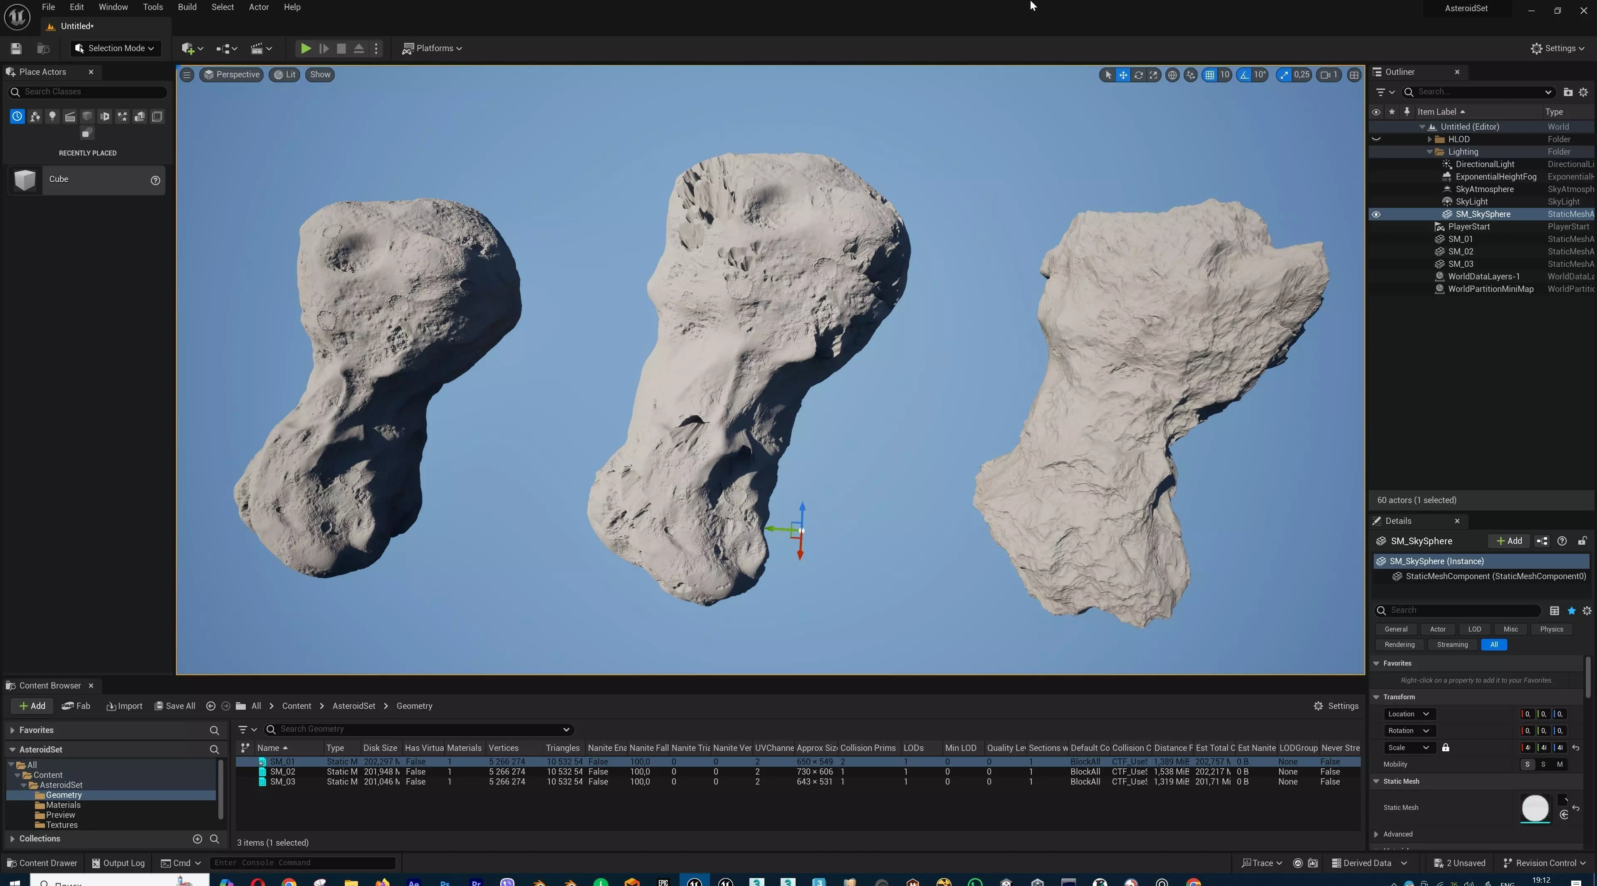Select the Translate (move) gizmo tool
The width and height of the screenshot is (1597, 886).
click(x=1123, y=75)
